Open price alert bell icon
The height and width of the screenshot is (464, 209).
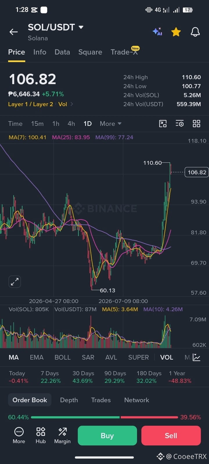tap(195, 32)
